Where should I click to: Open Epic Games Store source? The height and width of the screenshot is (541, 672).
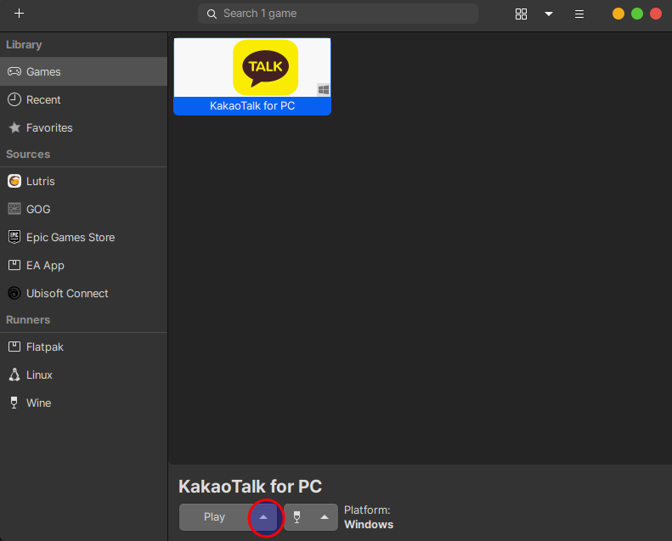70,237
